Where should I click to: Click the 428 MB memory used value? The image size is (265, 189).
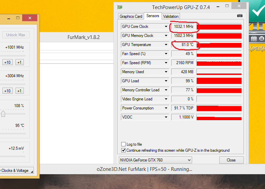(x=183, y=72)
